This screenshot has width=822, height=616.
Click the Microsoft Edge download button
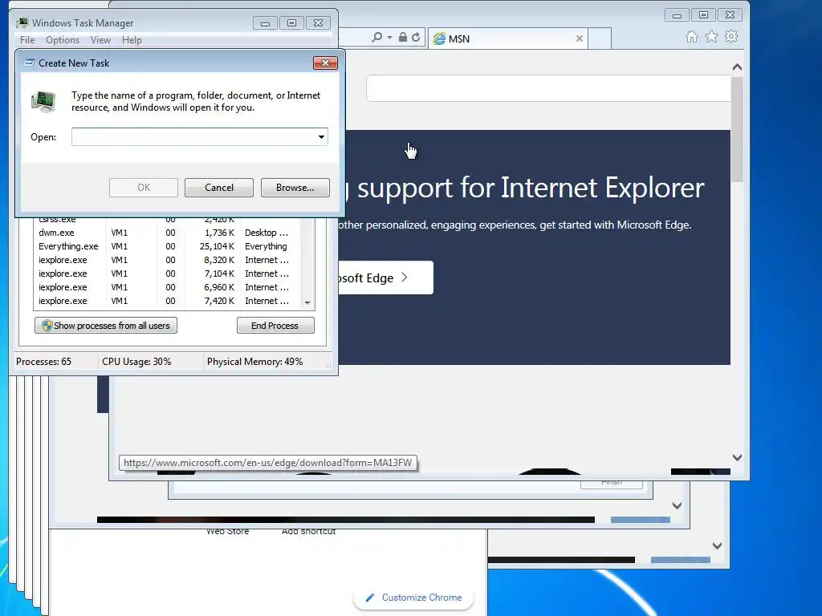(x=386, y=278)
